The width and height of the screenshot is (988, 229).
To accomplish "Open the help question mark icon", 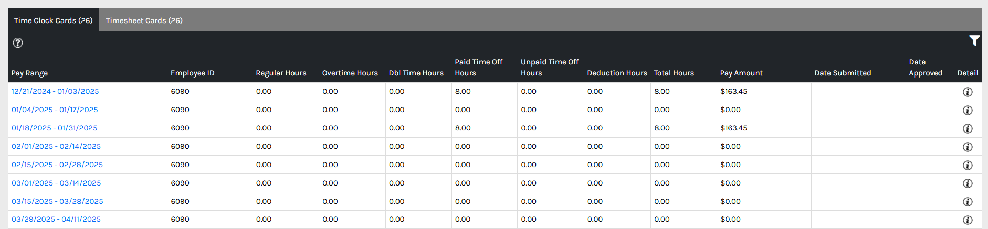I will tap(18, 43).
